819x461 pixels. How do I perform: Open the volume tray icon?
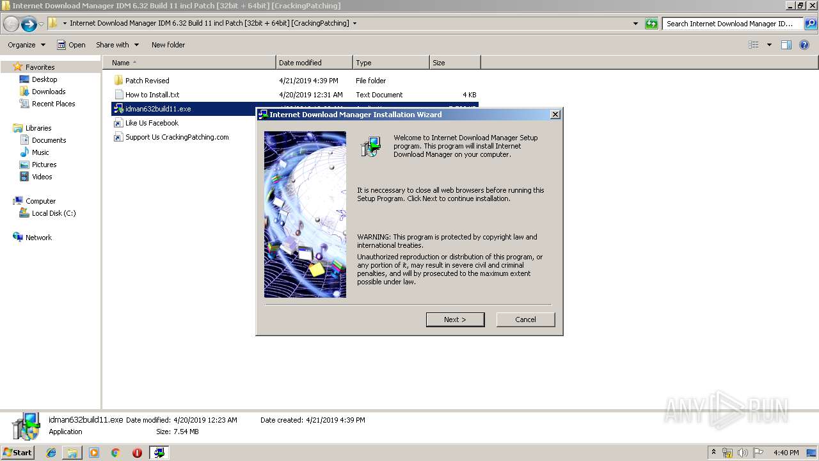(x=743, y=453)
